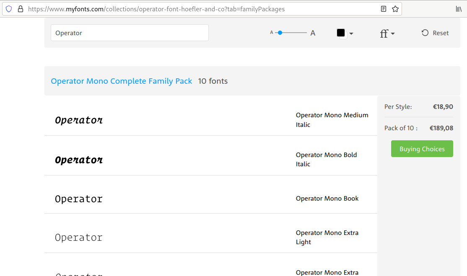
Task: Open Operator Mono Complete Family Pack
Action: pyautogui.click(x=122, y=81)
